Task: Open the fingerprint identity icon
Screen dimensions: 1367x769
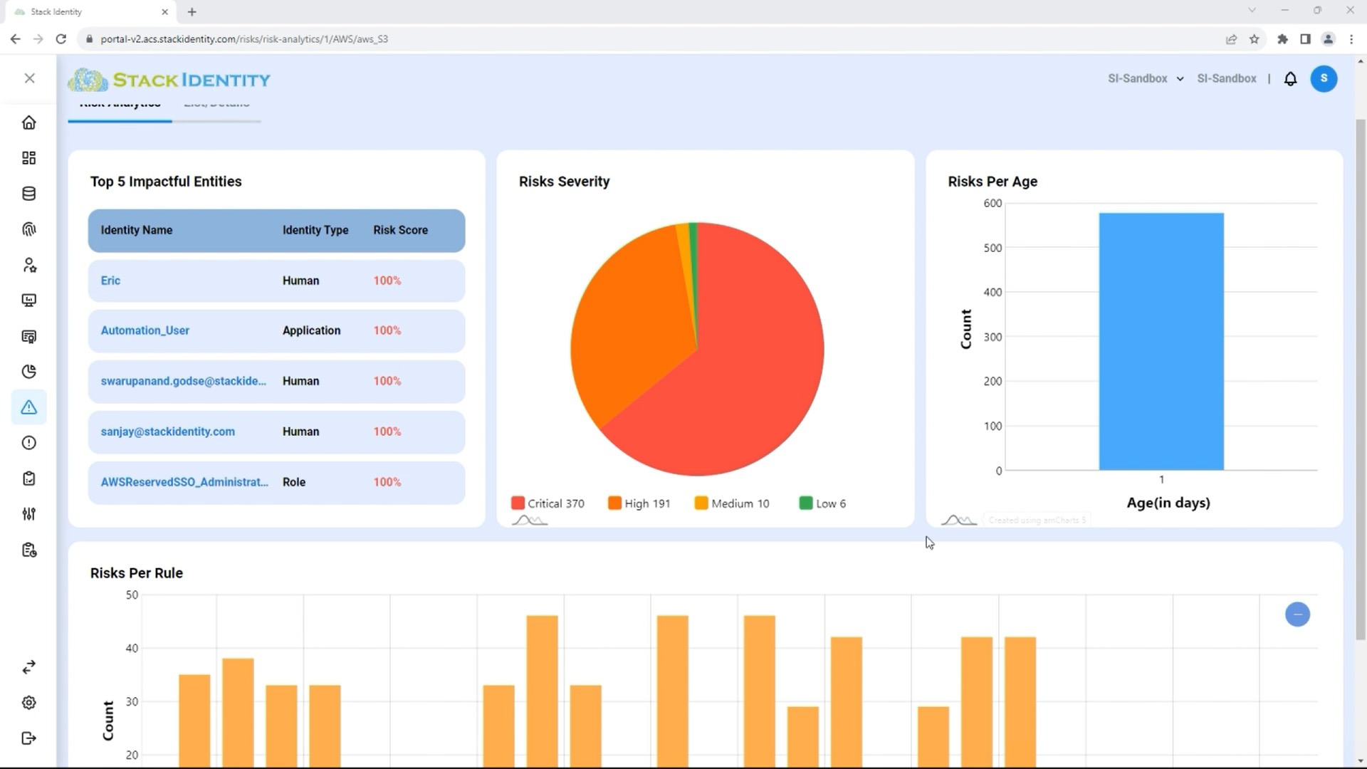Action: (x=29, y=229)
